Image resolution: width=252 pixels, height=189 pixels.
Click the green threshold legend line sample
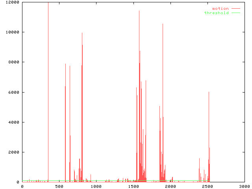click(235, 13)
